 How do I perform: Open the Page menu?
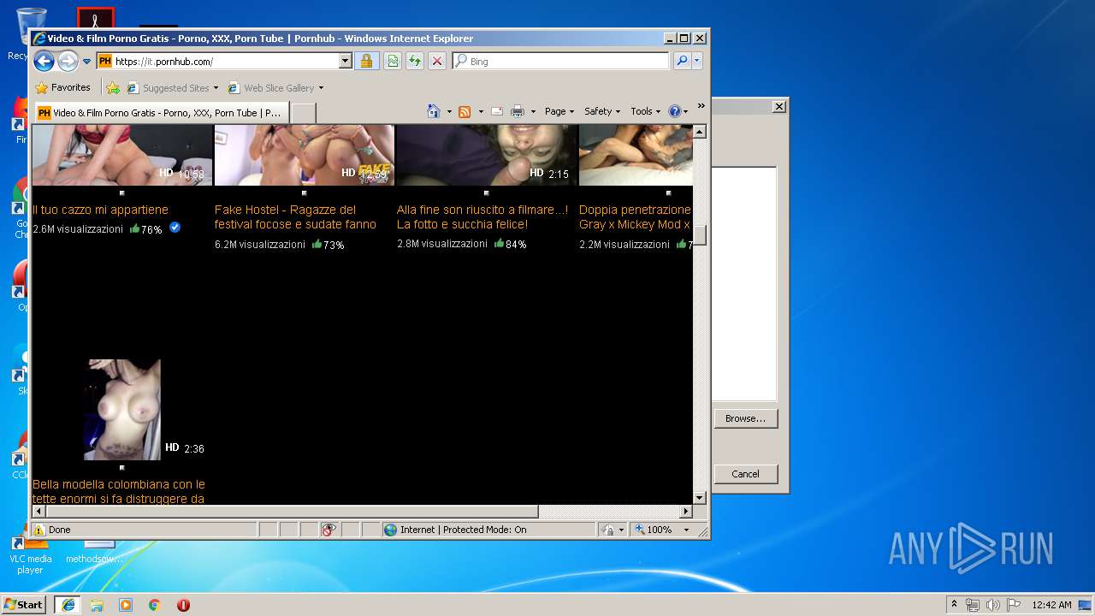(559, 111)
